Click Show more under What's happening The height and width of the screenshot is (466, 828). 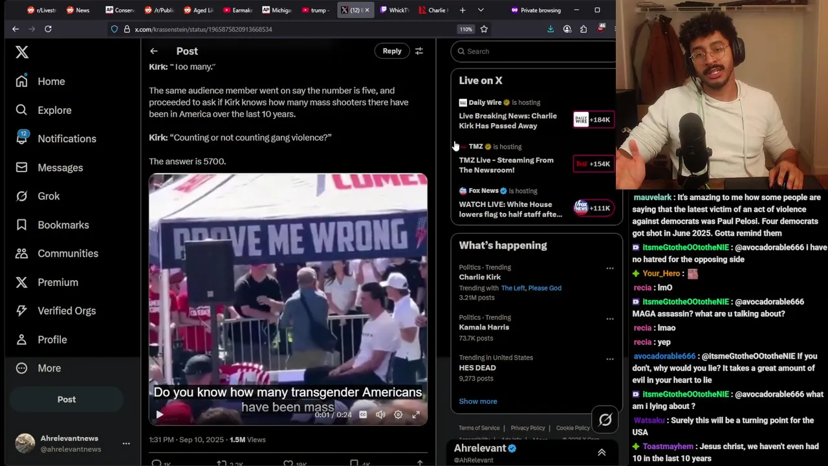pyautogui.click(x=478, y=401)
